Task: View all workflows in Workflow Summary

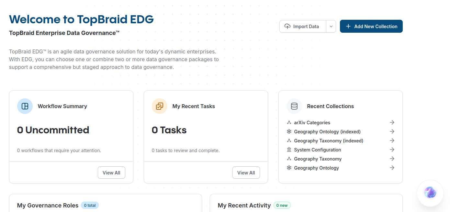Action: pyautogui.click(x=111, y=173)
